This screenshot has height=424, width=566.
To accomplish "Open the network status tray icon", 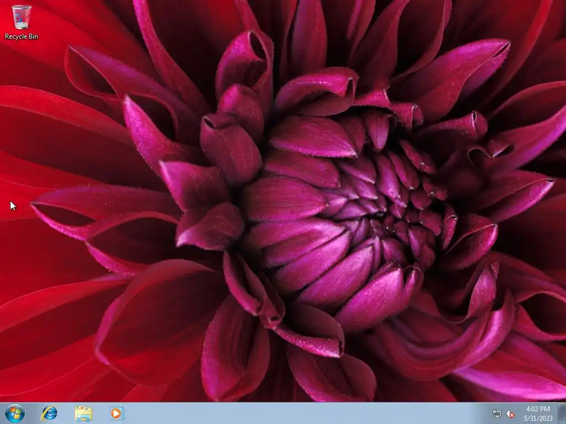I will click(497, 414).
